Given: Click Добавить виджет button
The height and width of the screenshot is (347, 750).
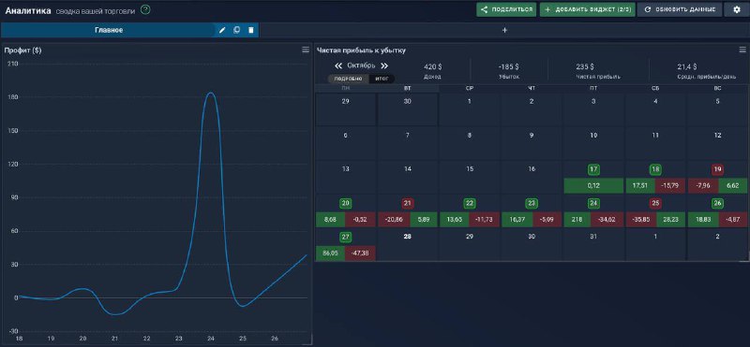Looking at the screenshot, I should click(588, 9).
